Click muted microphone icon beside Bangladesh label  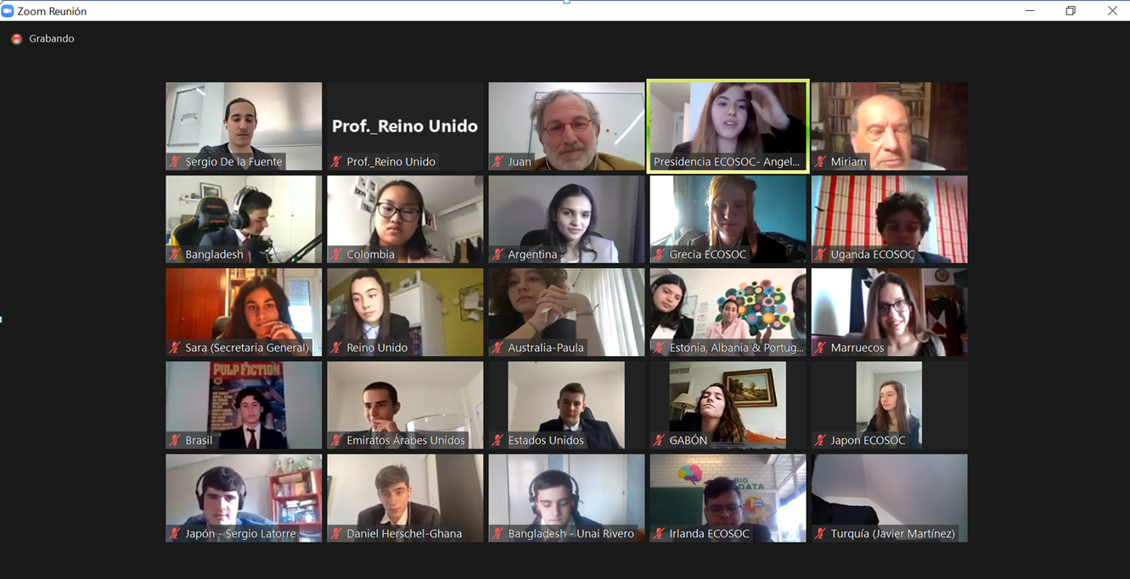click(x=175, y=254)
